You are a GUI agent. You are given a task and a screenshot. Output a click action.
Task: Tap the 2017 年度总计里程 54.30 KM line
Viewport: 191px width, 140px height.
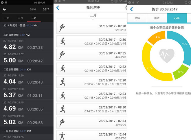pos(20,26)
